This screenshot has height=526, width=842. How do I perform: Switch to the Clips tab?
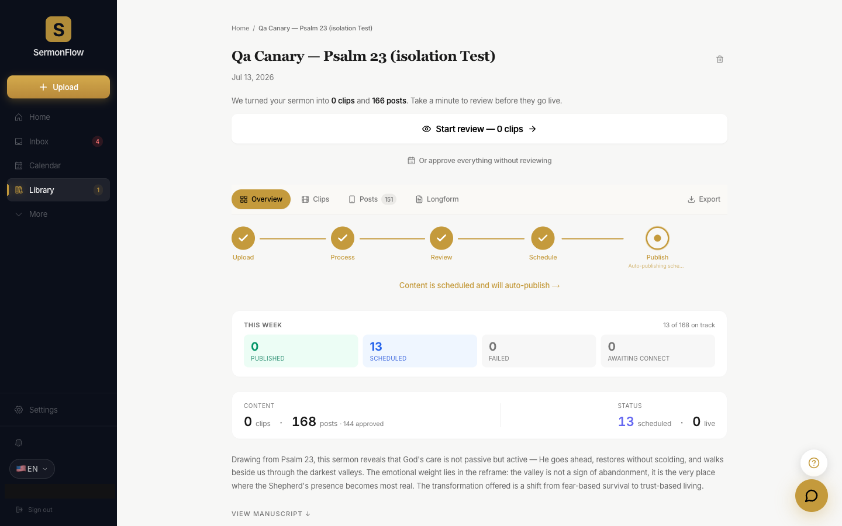click(x=315, y=199)
